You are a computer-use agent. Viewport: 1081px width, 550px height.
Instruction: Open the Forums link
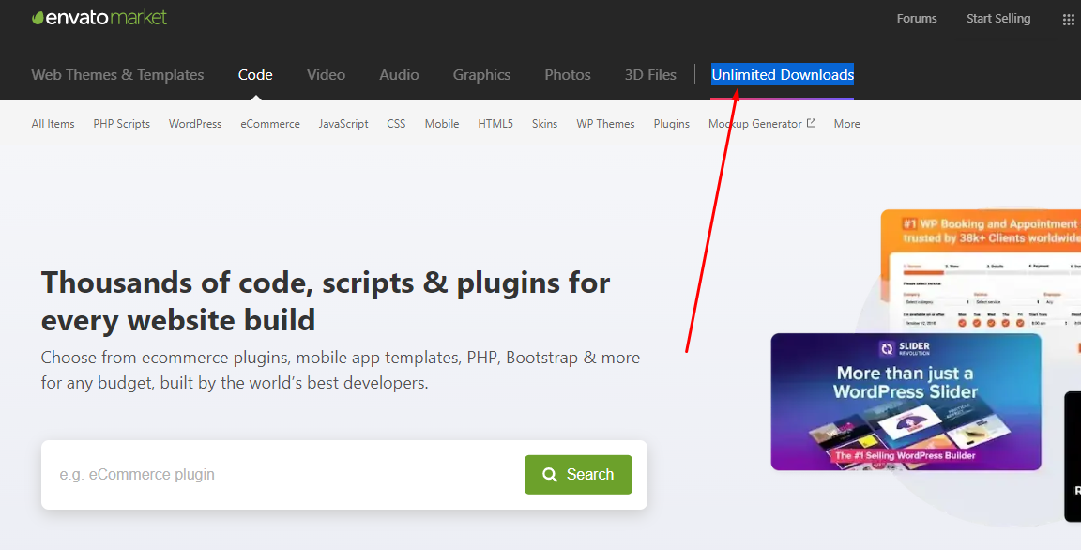tap(916, 19)
